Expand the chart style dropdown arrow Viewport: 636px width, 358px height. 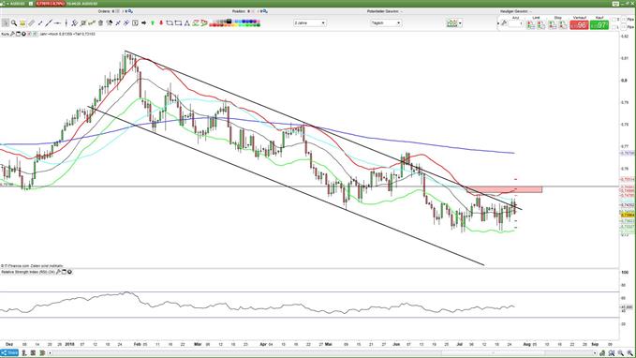pos(460,23)
